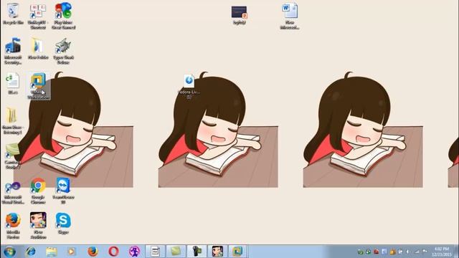
Task: Open the Mozilla Firefox desktop shortcut
Action: tap(13, 226)
